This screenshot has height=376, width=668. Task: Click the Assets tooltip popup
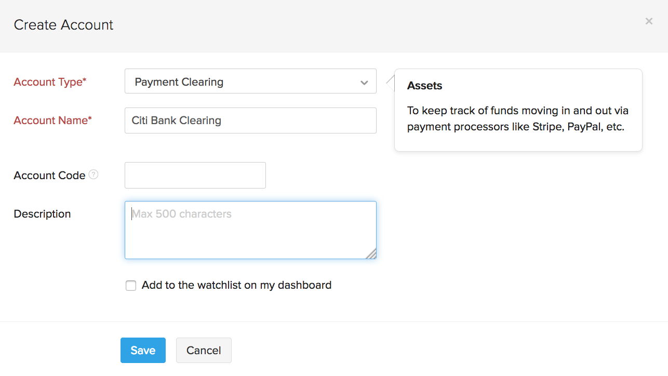click(x=518, y=110)
